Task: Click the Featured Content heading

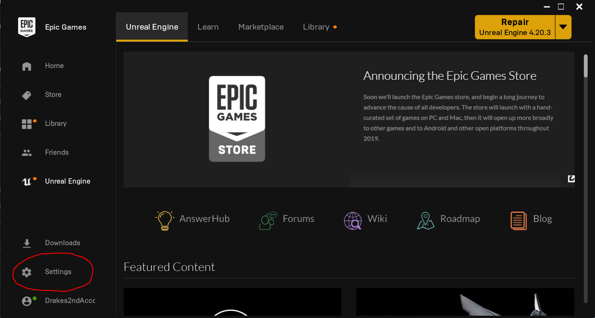Action: click(x=169, y=267)
